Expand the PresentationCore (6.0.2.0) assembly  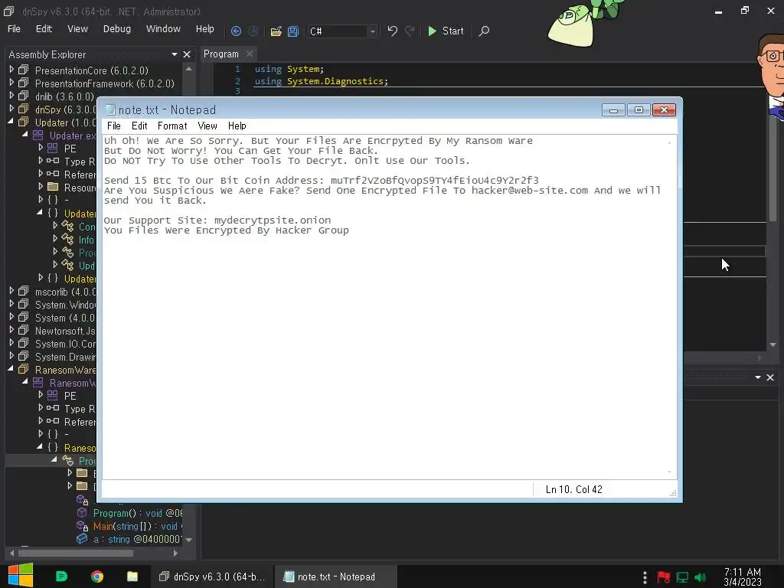coord(11,70)
